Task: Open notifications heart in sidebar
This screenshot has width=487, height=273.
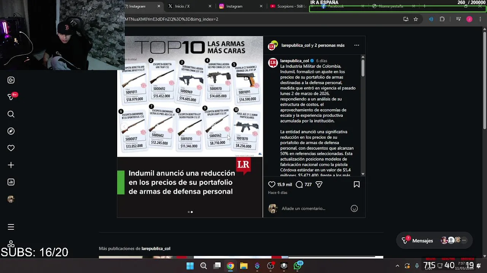Action: pyautogui.click(x=11, y=148)
